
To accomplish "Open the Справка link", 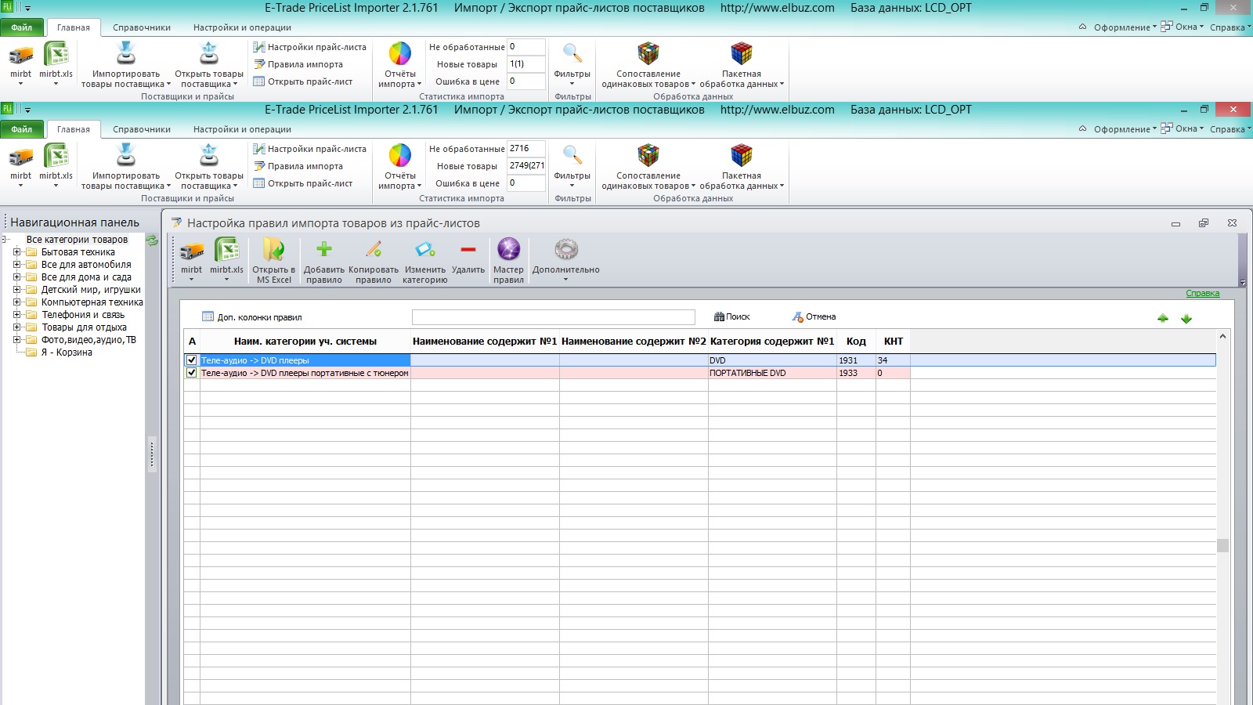I will click(x=1202, y=293).
